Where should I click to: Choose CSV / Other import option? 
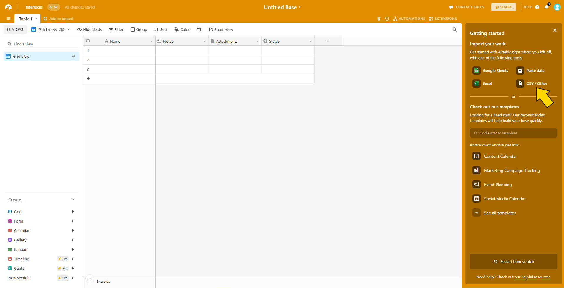coord(532,83)
